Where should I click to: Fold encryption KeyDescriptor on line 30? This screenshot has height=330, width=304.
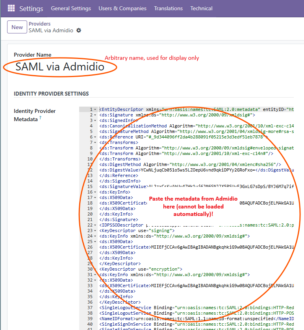click(x=95, y=269)
